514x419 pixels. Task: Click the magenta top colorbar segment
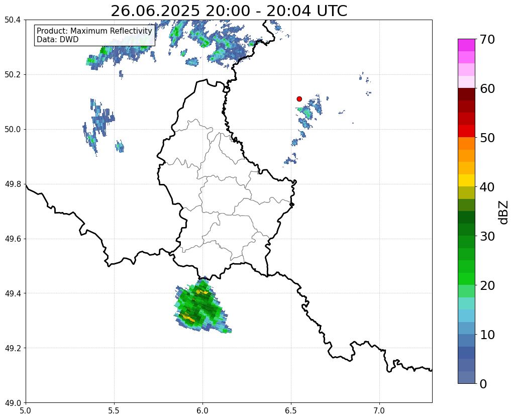[x=466, y=45]
